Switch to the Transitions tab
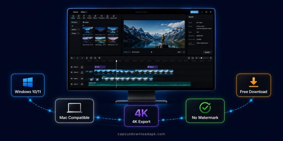This screenshot has height=141, width=283. pos(102,17)
